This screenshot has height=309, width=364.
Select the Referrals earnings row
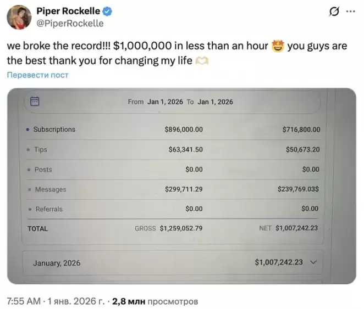[173, 209]
